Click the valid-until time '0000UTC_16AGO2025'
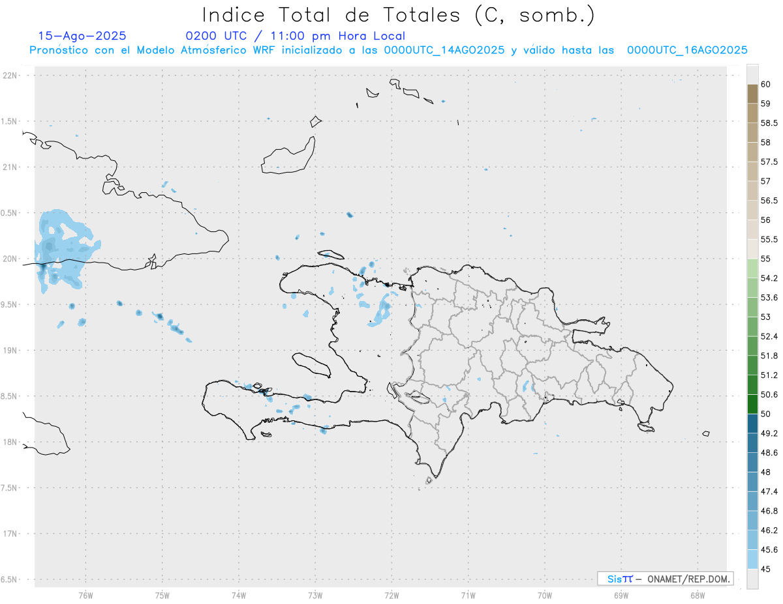The width and height of the screenshot is (783, 604). click(687, 50)
